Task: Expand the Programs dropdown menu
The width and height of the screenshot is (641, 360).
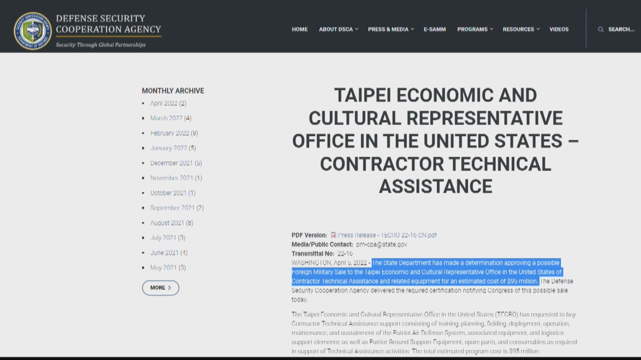Action: (475, 29)
